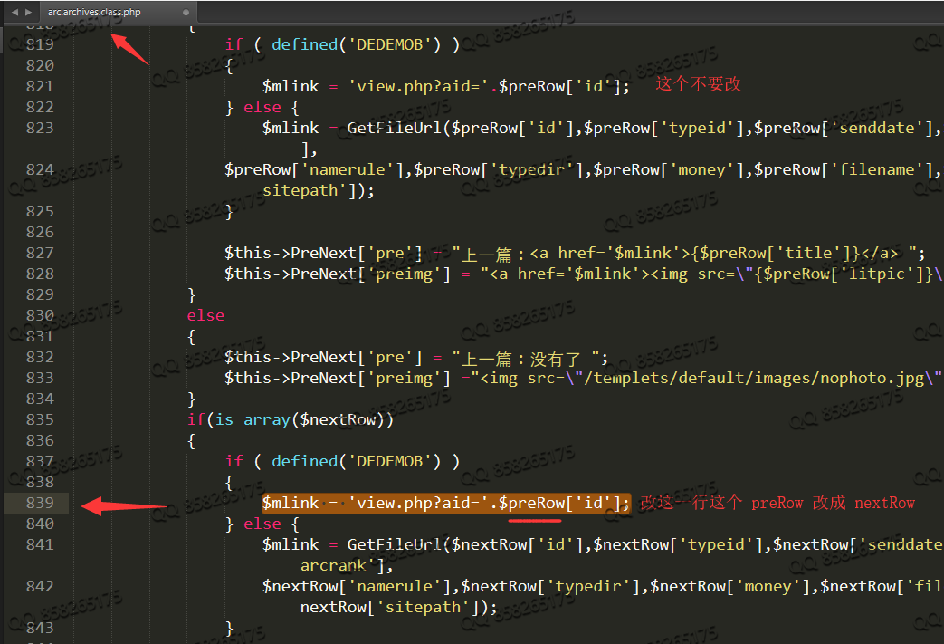Viewport: 944px width, 644px height.
Task: Click line number 839 in the gutter
Action: pyautogui.click(x=40, y=503)
